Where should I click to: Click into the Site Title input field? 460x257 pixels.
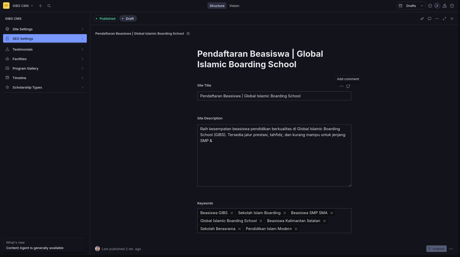[x=274, y=96]
